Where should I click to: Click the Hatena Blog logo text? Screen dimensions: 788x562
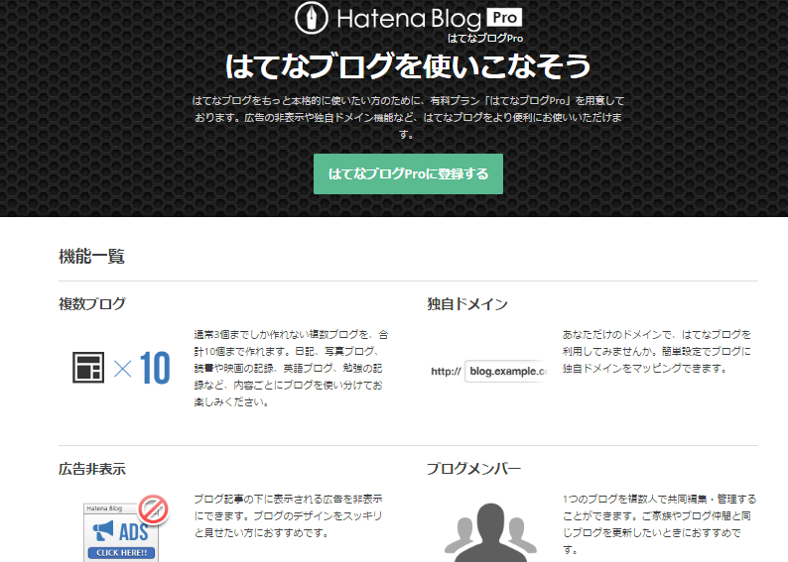pos(409,19)
